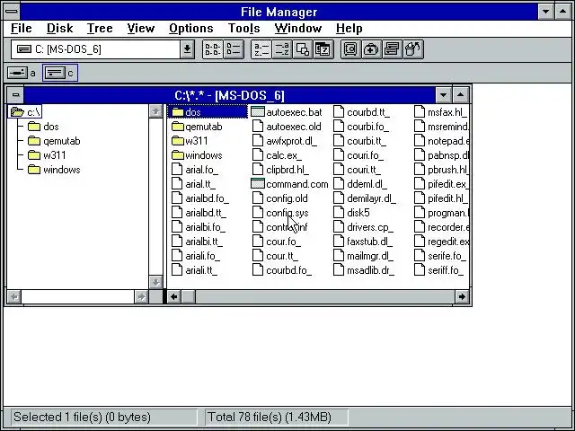Select the dos folder in the tree pane
The image size is (575, 431).
pos(43,127)
